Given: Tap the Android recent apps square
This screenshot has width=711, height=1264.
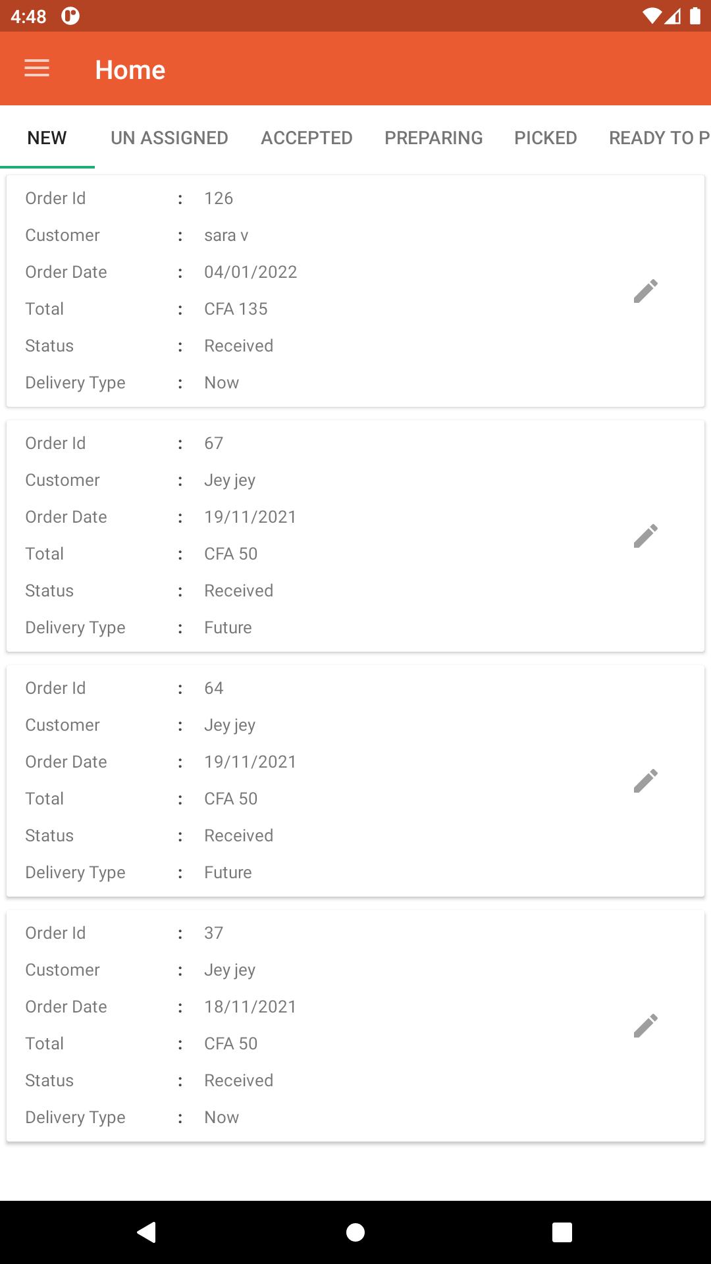Looking at the screenshot, I should pyautogui.click(x=562, y=1232).
